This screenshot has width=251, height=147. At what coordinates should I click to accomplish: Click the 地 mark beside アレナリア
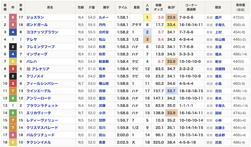pyautogui.click(x=28, y=69)
